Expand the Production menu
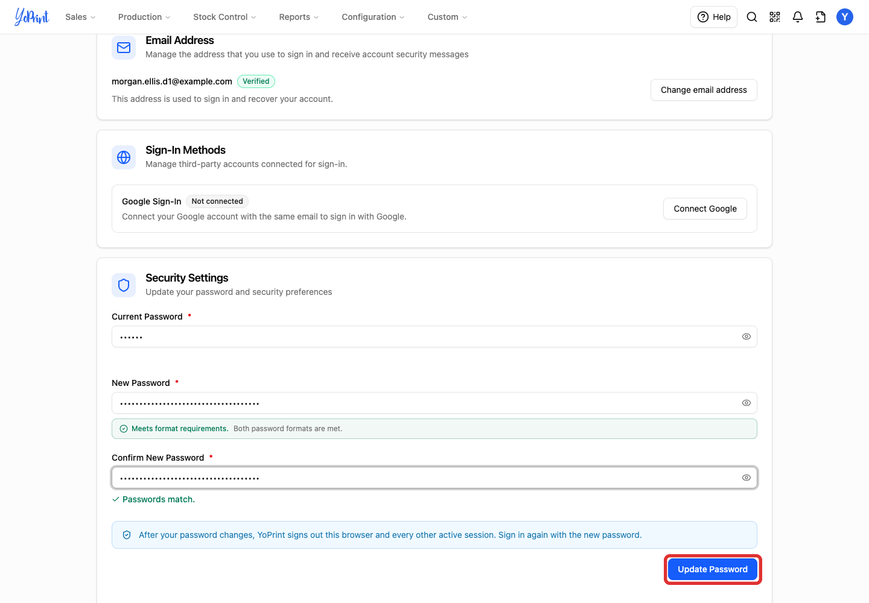 point(144,17)
